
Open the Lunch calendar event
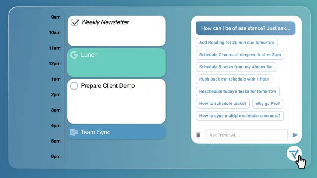[x=116, y=62]
